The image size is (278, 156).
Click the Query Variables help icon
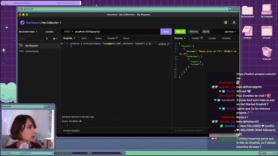pos(80,121)
